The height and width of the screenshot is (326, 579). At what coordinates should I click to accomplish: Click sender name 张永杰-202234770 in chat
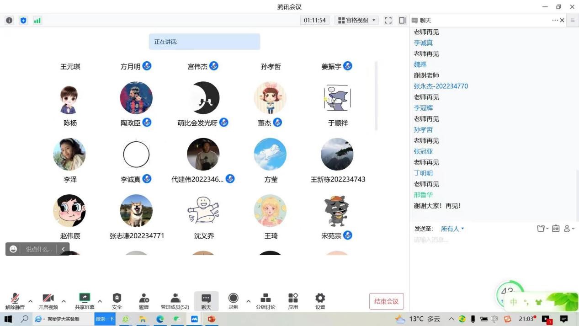pyautogui.click(x=441, y=86)
